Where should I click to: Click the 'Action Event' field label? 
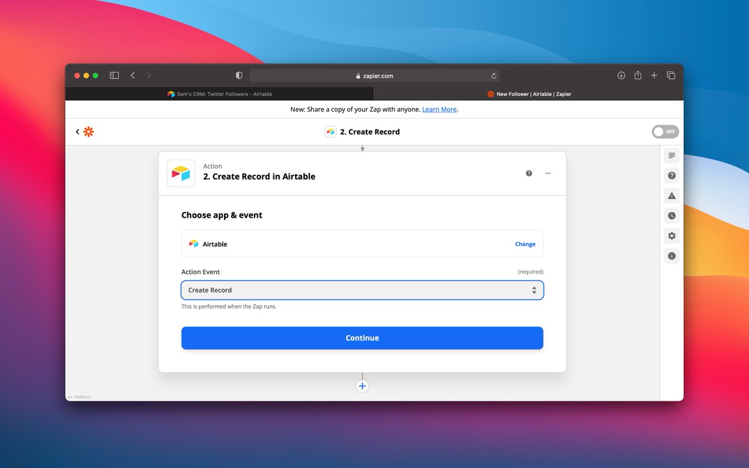[200, 272]
